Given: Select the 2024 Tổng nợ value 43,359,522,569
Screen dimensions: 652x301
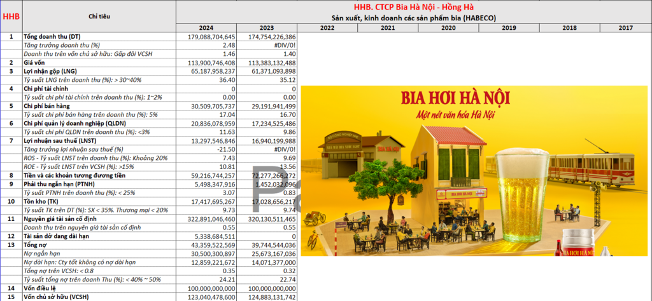Looking at the screenshot, I should click(206, 244).
